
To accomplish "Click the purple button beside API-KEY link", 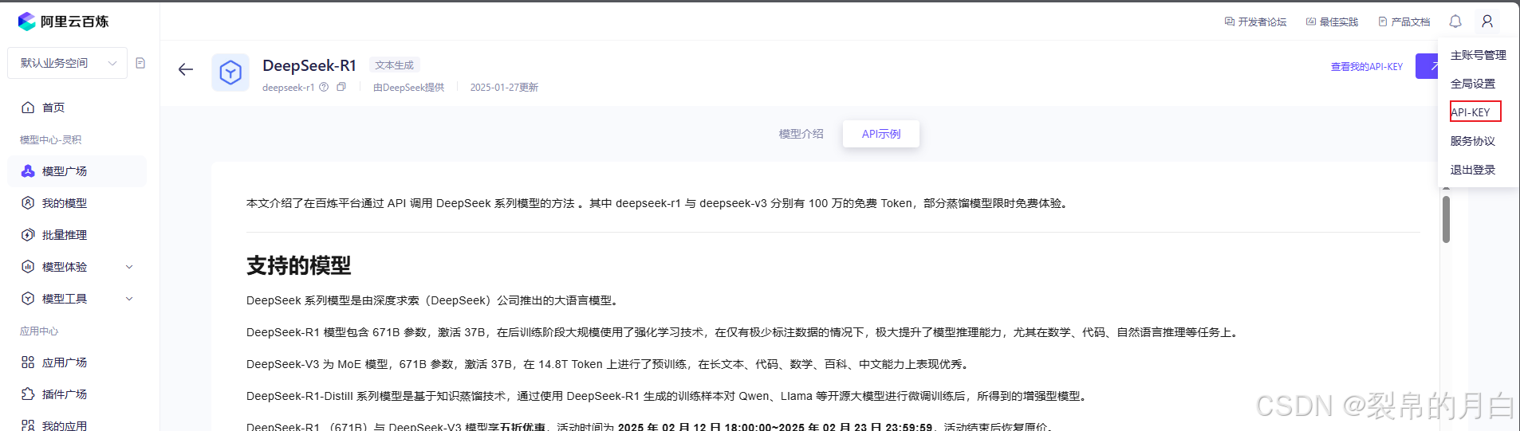I will [x=1427, y=66].
